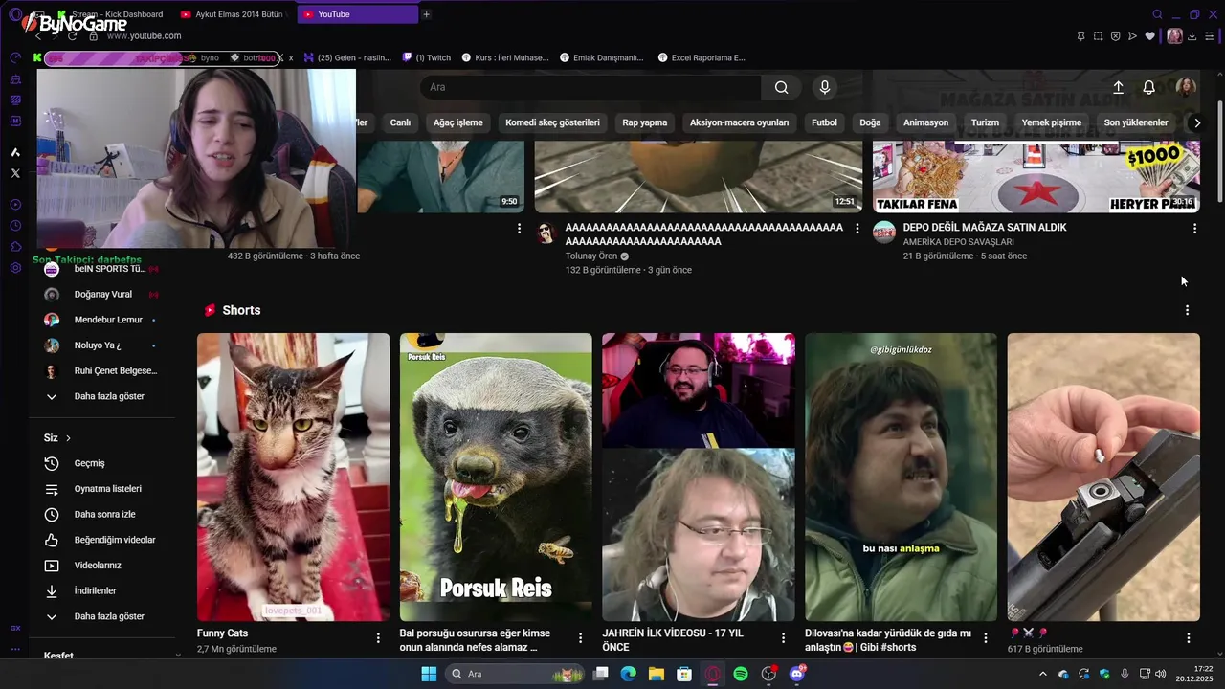The width and height of the screenshot is (1225, 689).
Task: Open the Shorts shelf options menu
Action: point(1187,310)
